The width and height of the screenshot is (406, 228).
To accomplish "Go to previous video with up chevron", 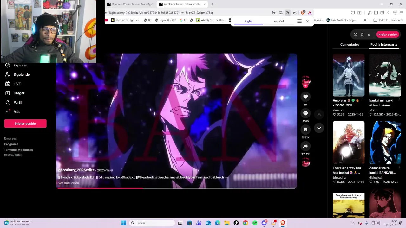I will tap(319, 114).
